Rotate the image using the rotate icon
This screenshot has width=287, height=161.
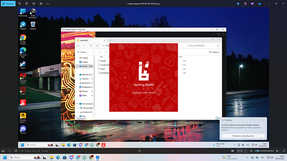[x=20, y=4]
